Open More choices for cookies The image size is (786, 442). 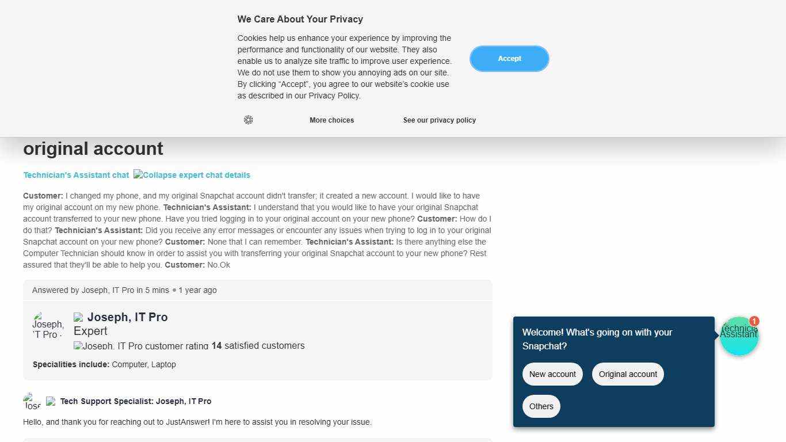point(331,120)
